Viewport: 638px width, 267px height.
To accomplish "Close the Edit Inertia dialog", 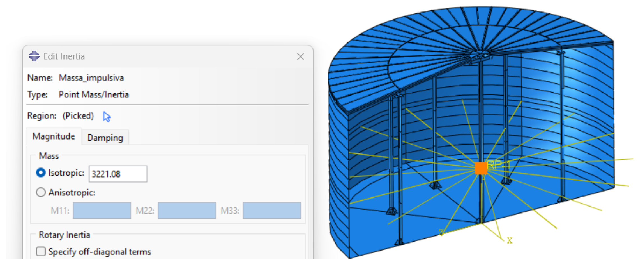I will click(301, 56).
